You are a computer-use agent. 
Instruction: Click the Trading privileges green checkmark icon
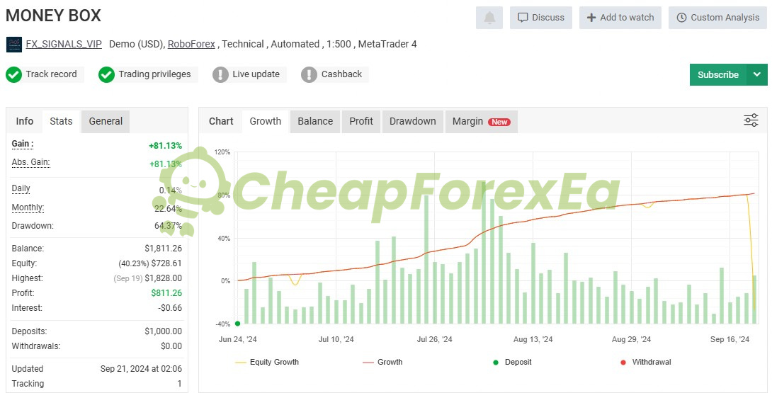pos(106,75)
